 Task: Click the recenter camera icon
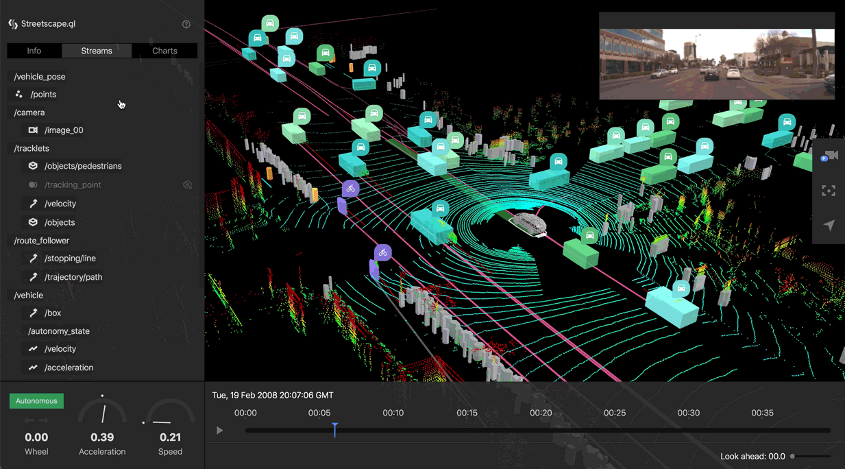(x=829, y=191)
